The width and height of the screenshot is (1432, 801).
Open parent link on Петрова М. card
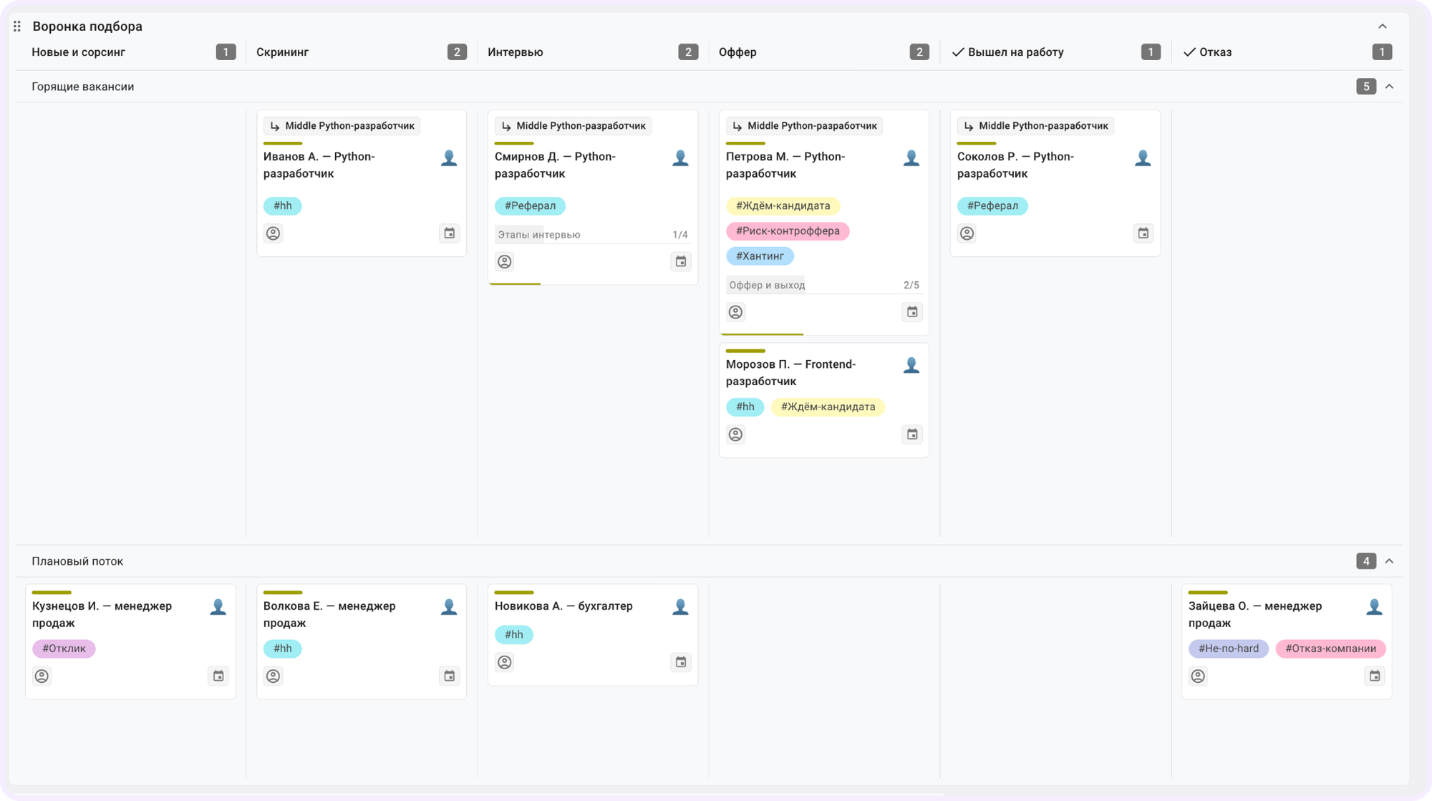804,126
